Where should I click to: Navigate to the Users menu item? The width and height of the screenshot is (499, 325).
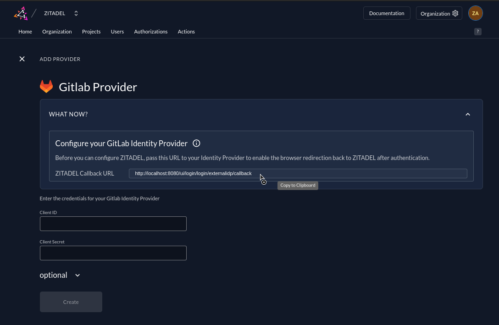click(117, 32)
